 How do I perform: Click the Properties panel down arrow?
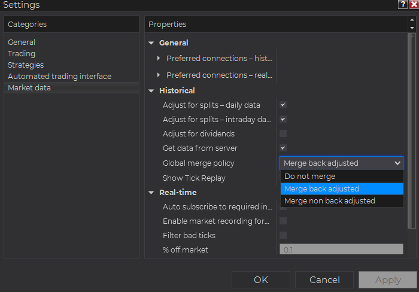coord(411,28)
